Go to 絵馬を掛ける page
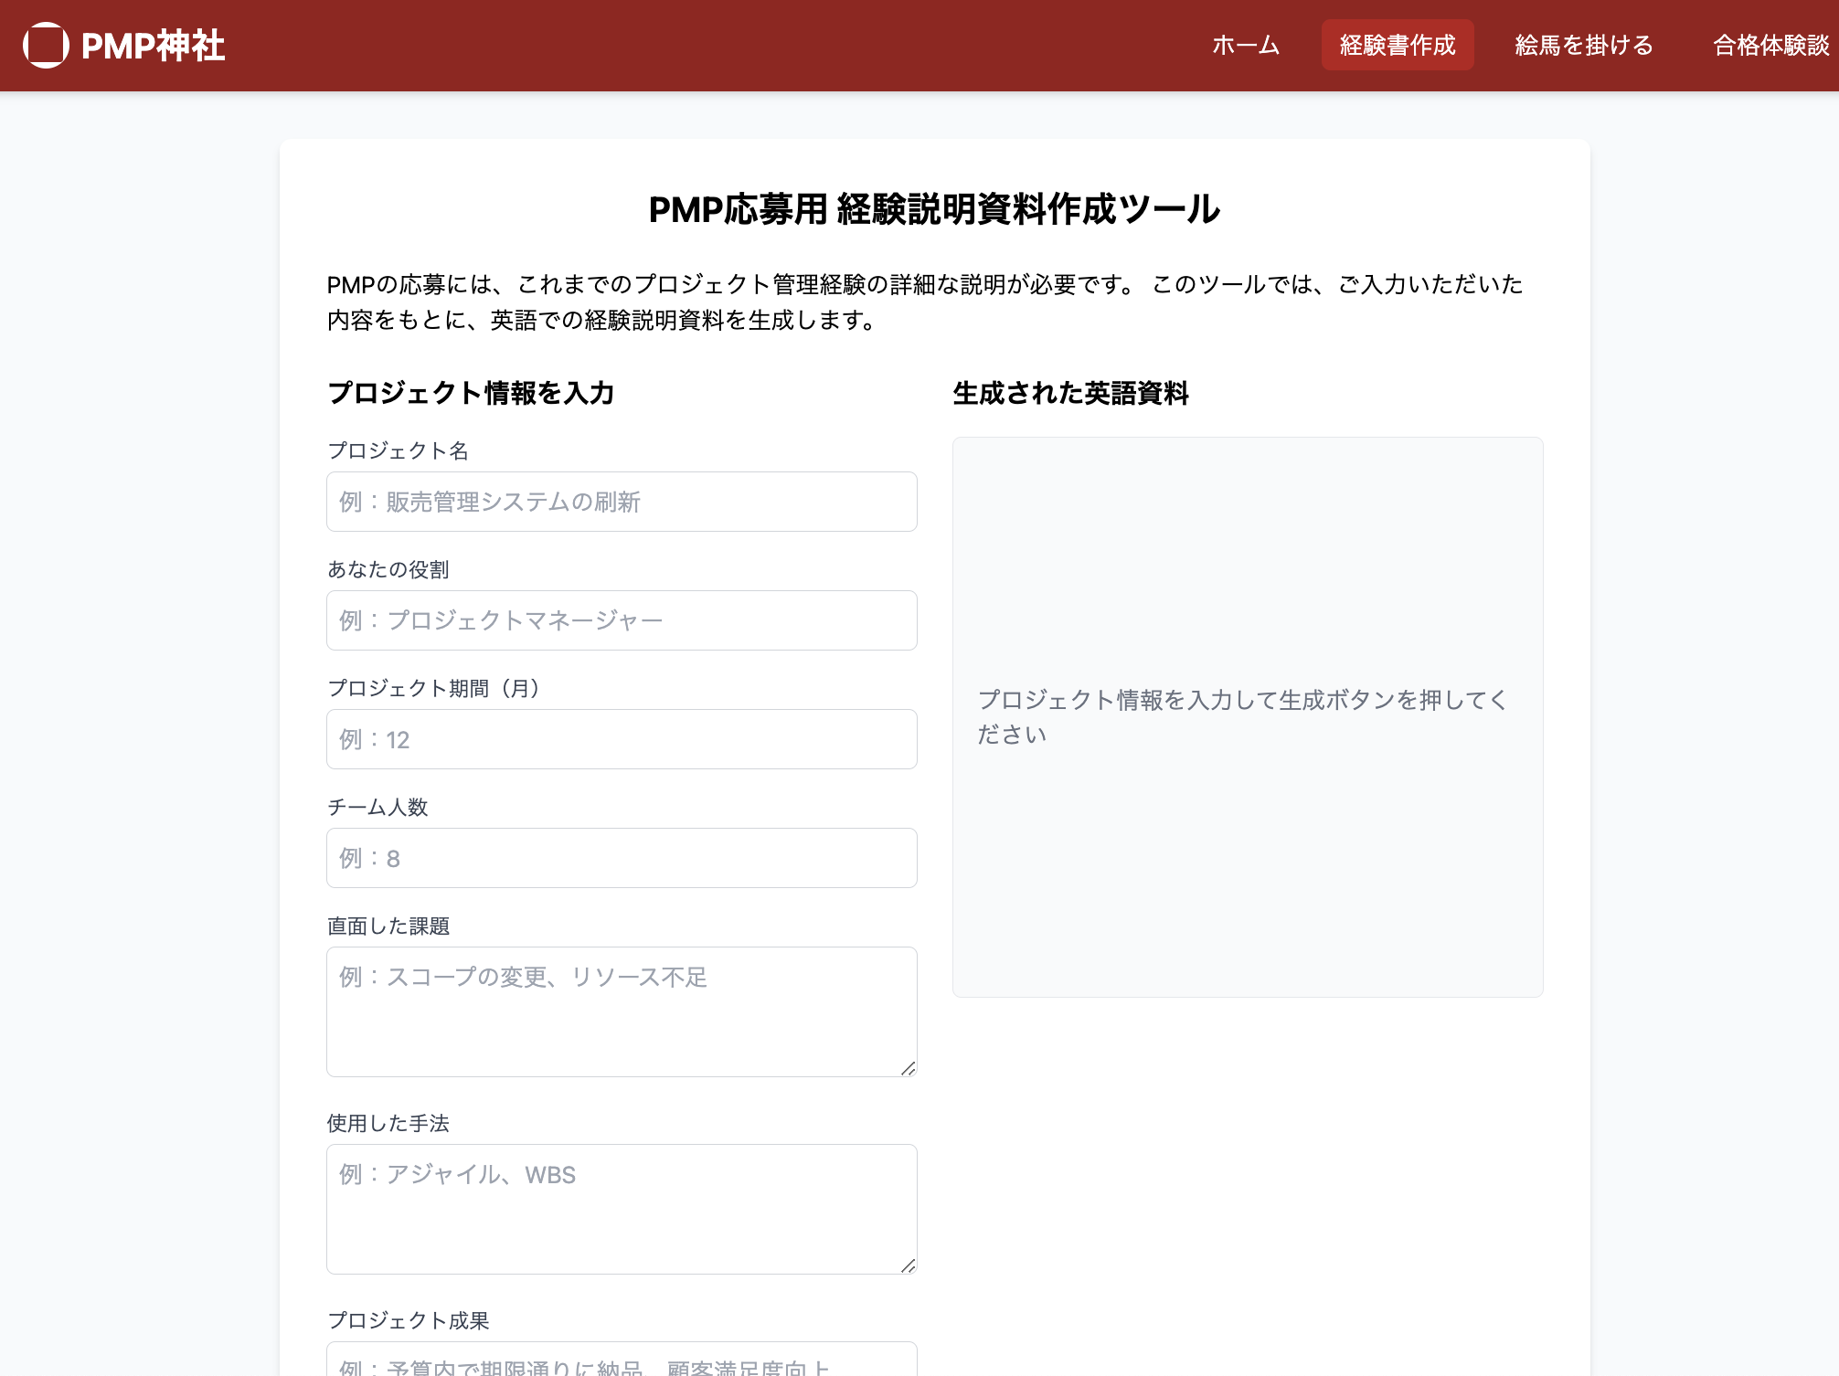Viewport: 1839px width, 1376px height. click(1583, 45)
